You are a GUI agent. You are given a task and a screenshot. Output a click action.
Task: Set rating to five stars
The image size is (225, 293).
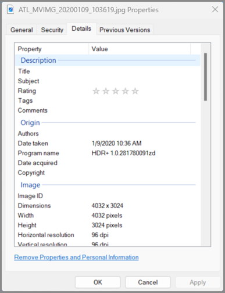point(135,91)
